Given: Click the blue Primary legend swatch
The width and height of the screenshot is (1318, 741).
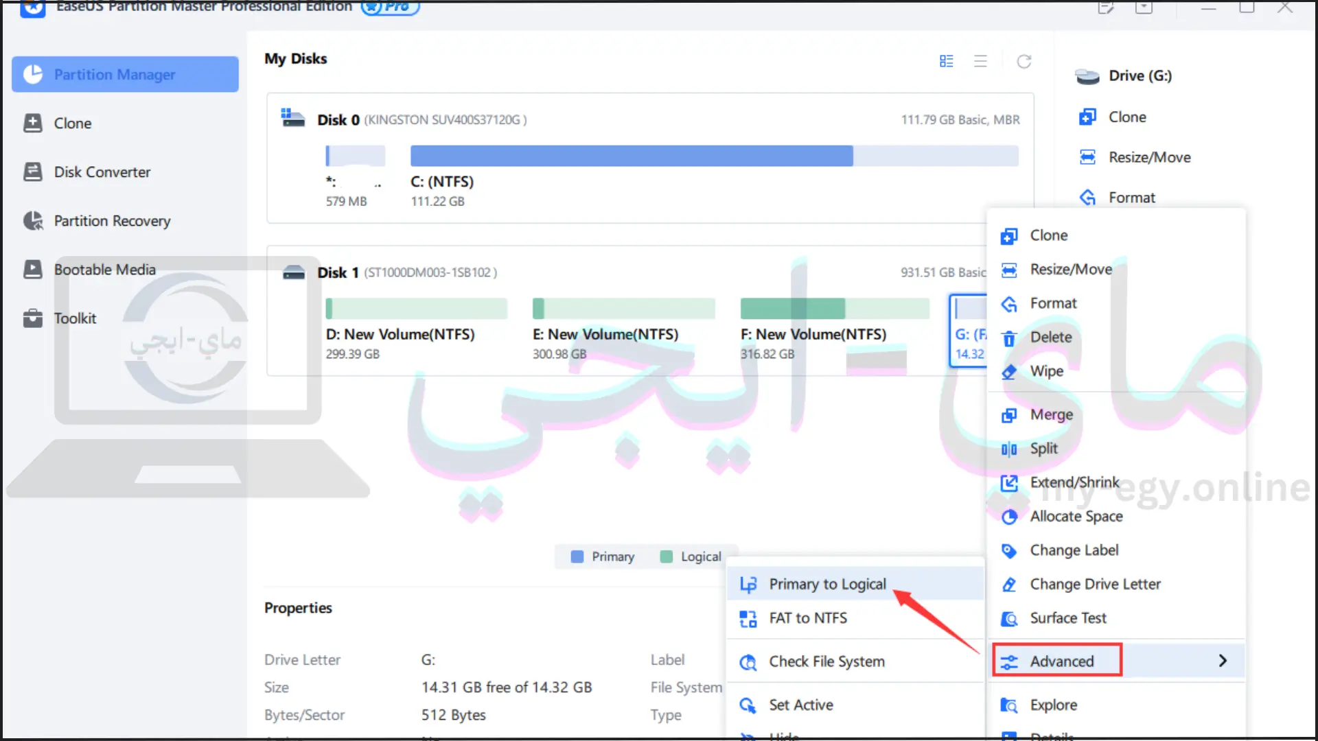Looking at the screenshot, I should coord(577,556).
